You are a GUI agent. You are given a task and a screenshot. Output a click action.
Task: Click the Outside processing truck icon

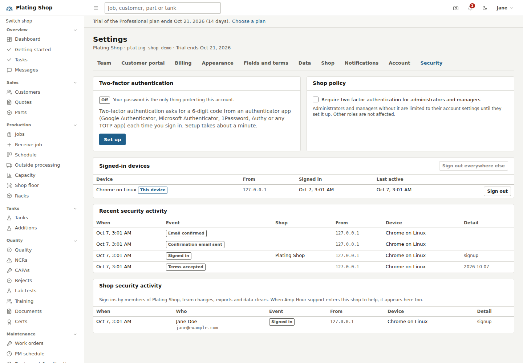(x=9, y=165)
